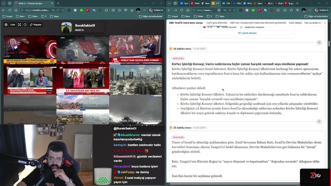The image size is (331, 186).
Task: Open a new tab in left window
Action: 58,3
